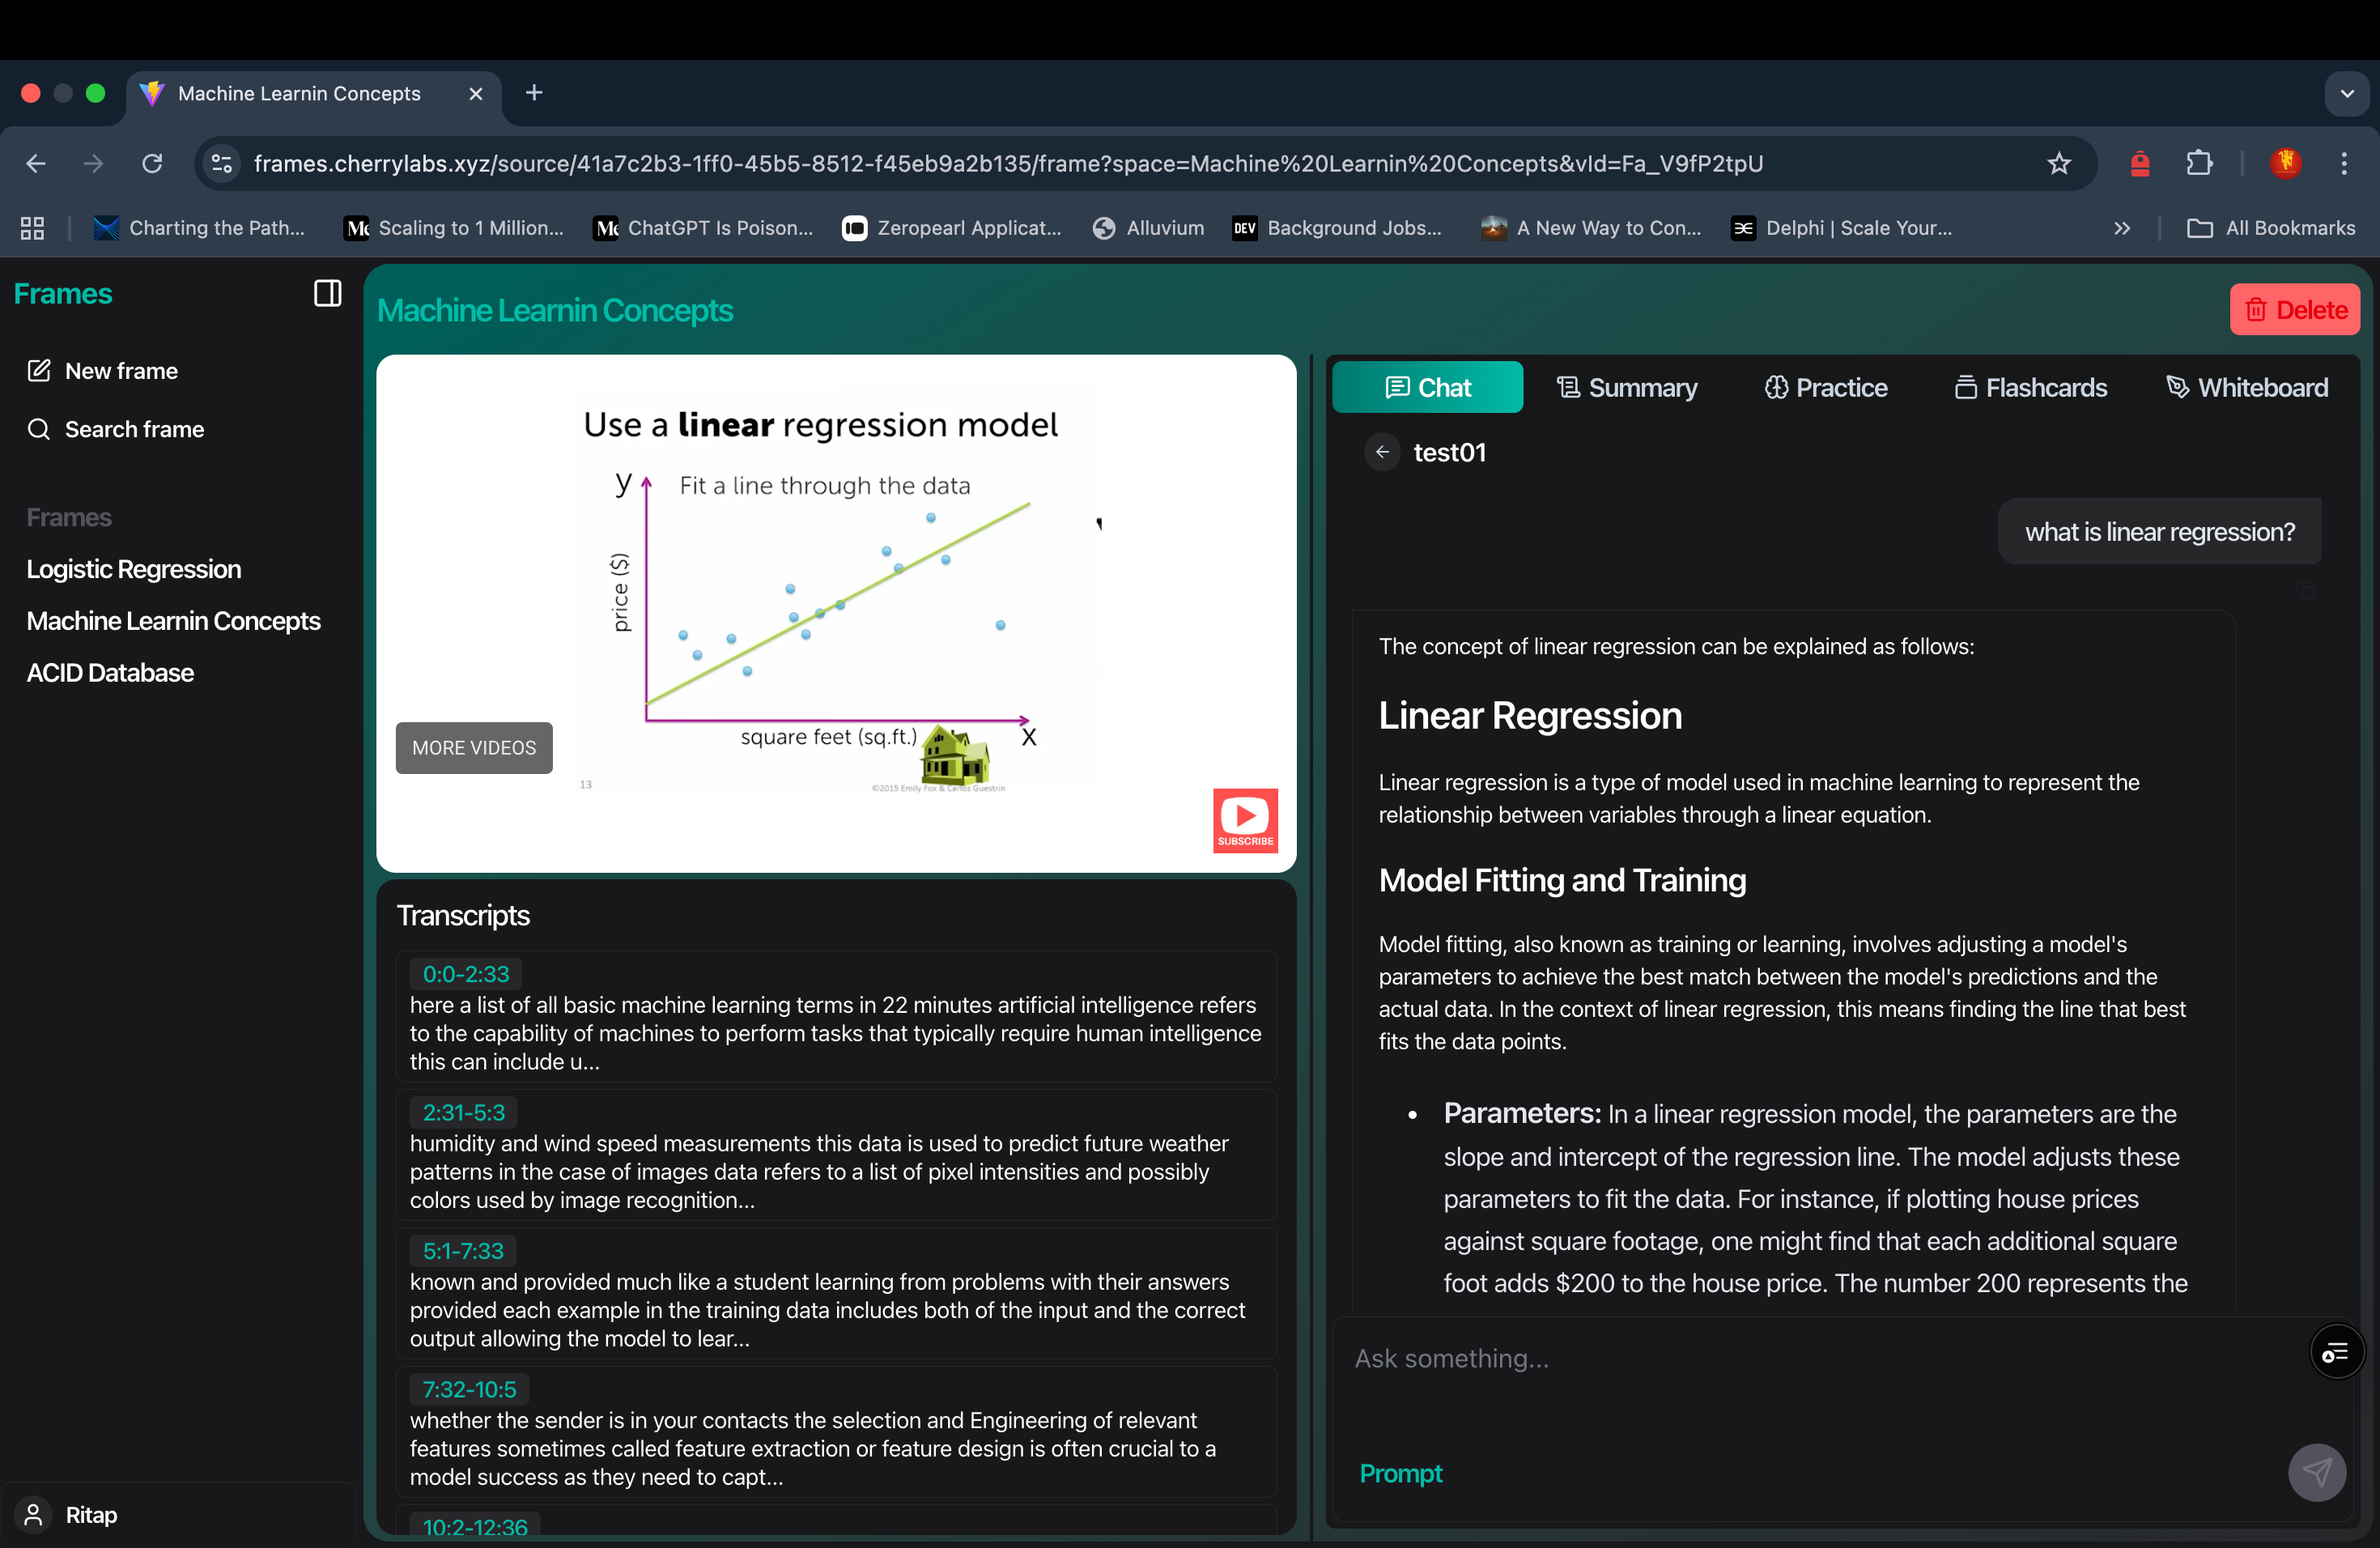This screenshot has width=2380, height=1548.
Task: Switch to the Flashcards tab
Action: 2030,387
